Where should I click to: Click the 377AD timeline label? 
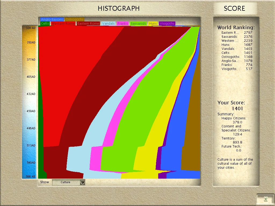31,60
